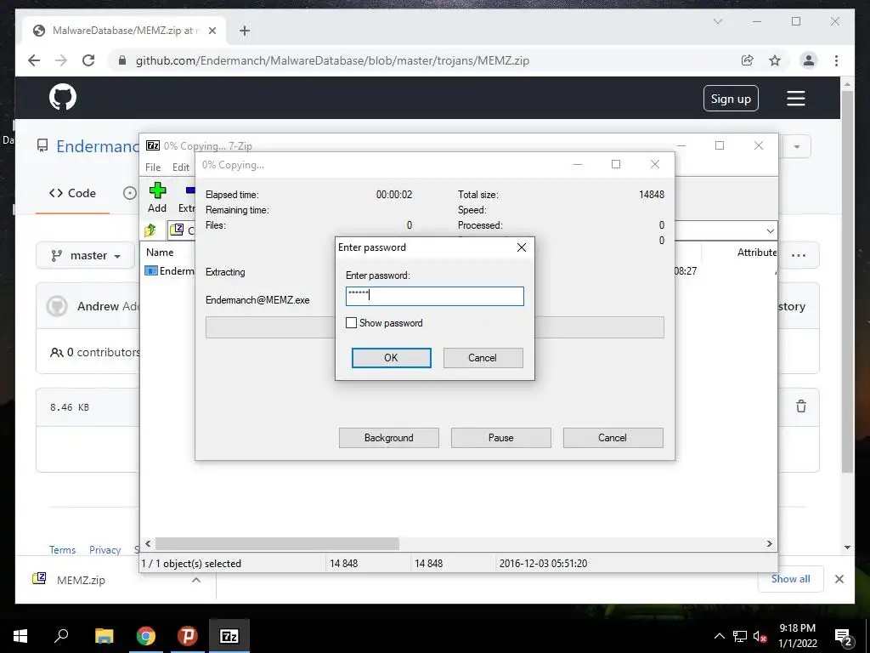Reload the GitHub page

(x=88, y=60)
